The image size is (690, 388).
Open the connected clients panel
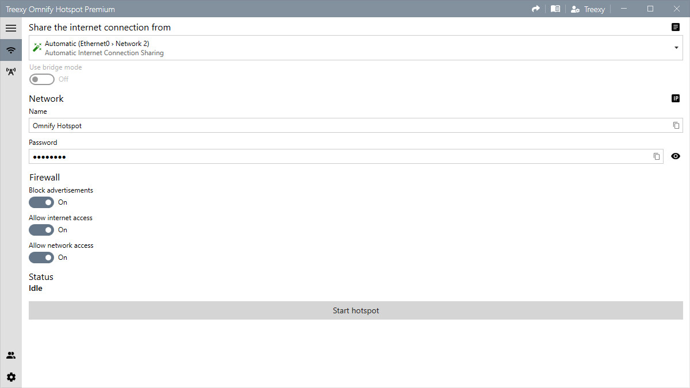tap(11, 355)
